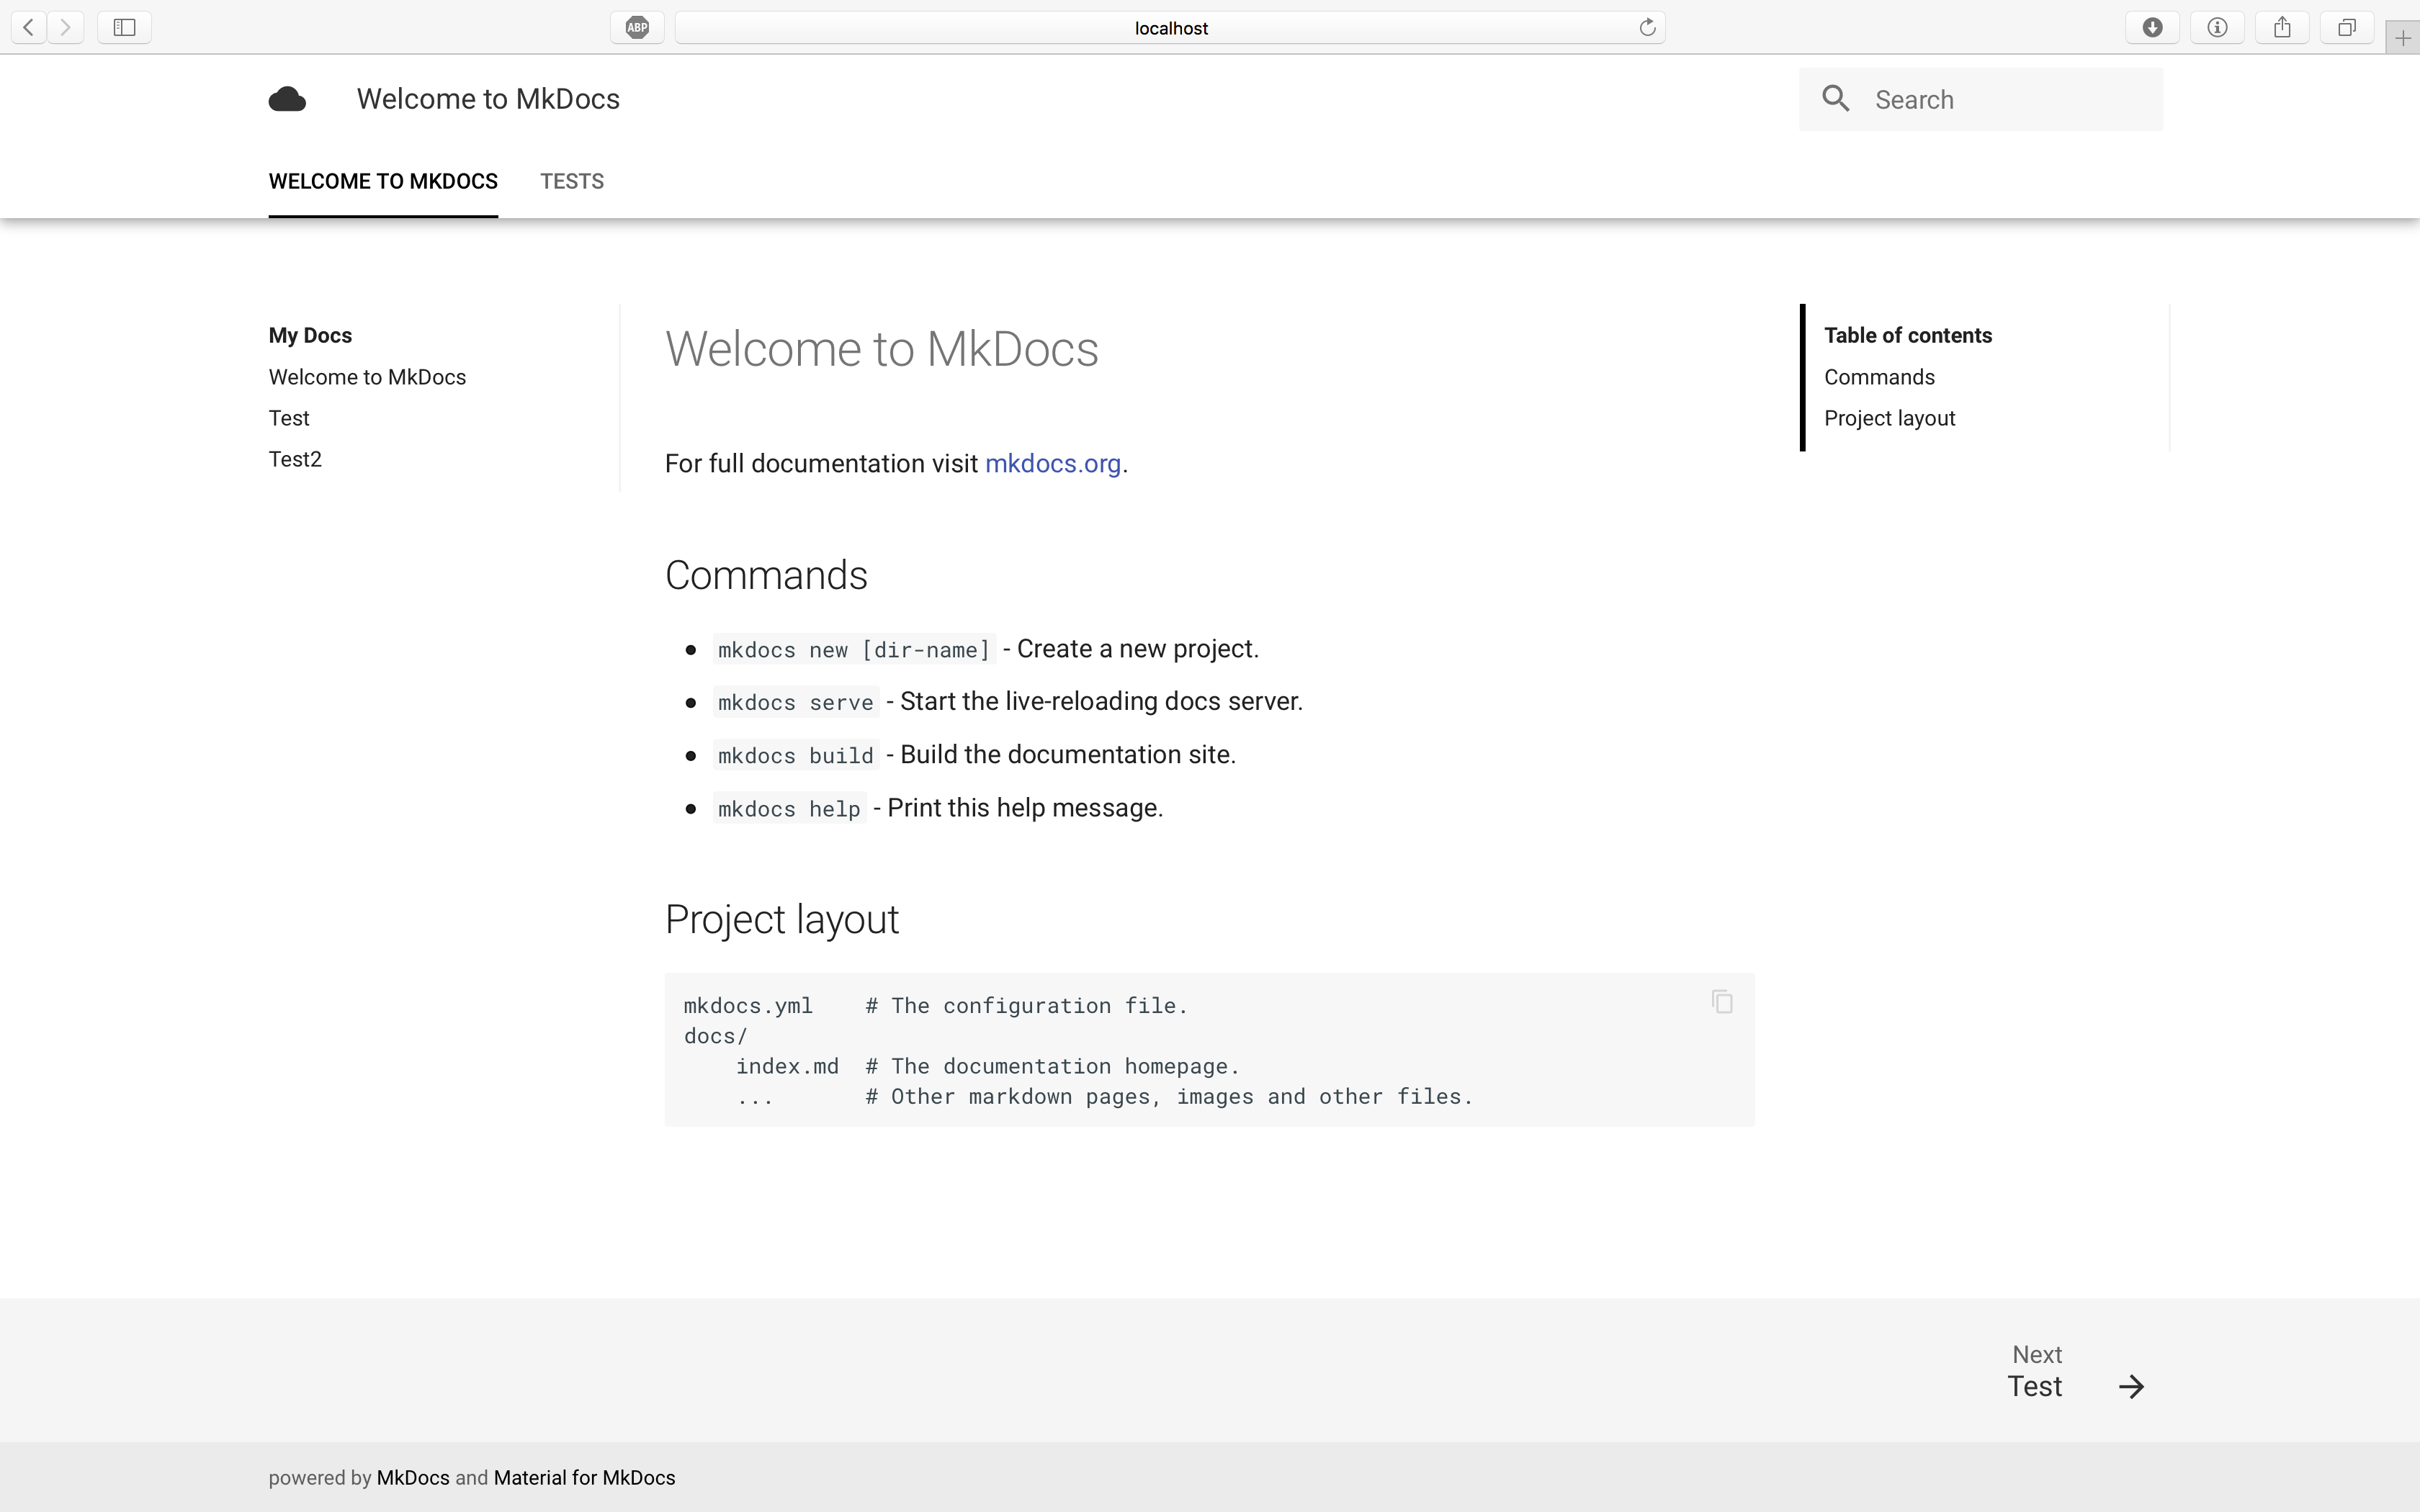The width and height of the screenshot is (2420, 1512).
Task: Open Test2 in the sidebar
Action: (x=294, y=458)
